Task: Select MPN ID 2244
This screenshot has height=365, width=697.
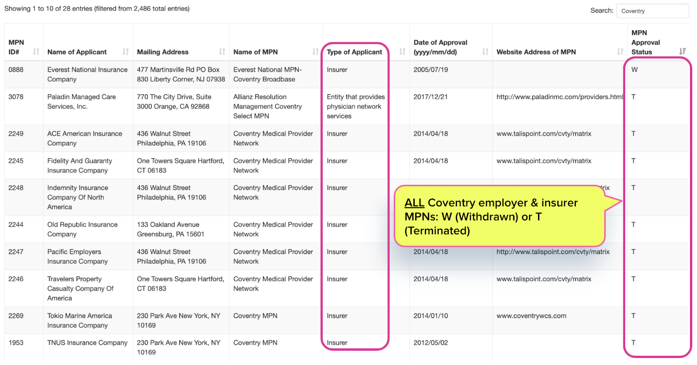Action: click(16, 225)
